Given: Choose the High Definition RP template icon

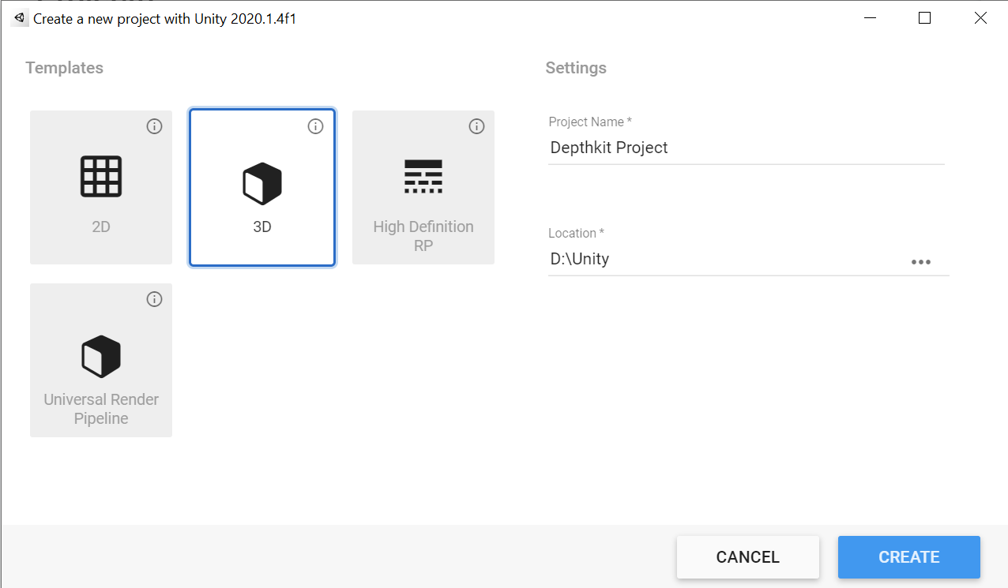Looking at the screenshot, I should pyautogui.click(x=423, y=177).
